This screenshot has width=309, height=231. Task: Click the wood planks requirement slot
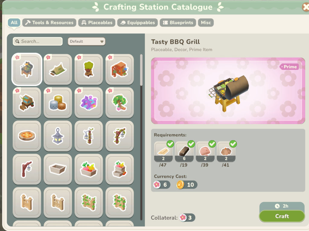point(163,152)
